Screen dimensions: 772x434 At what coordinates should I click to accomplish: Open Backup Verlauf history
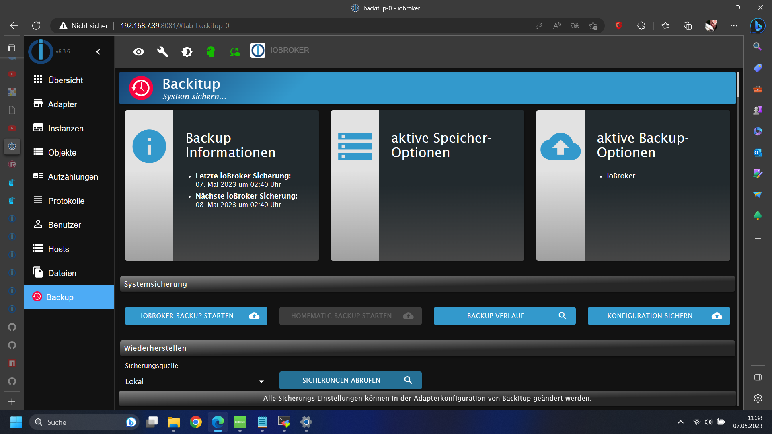[505, 316]
